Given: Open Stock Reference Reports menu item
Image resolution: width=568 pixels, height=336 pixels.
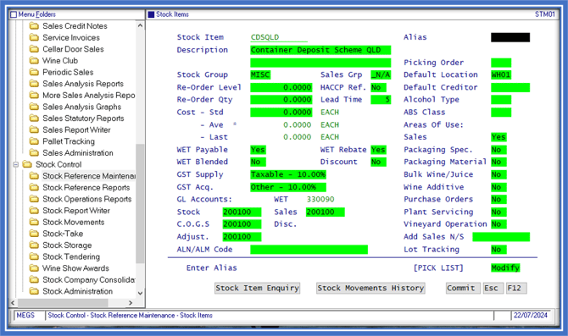Looking at the screenshot, I should [86, 187].
